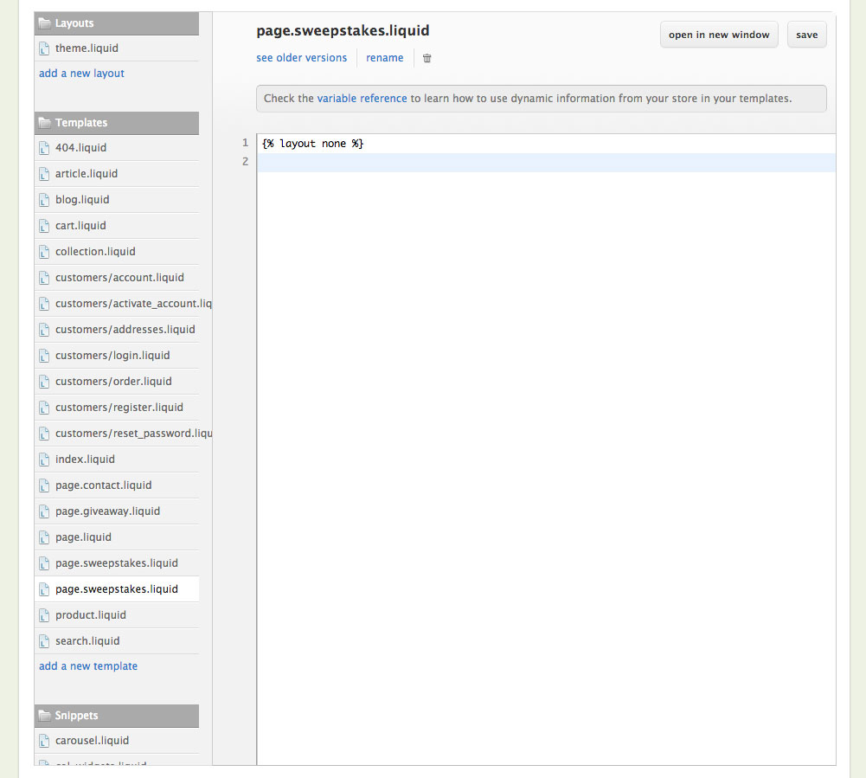Click file icon beside page.liquid
The height and width of the screenshot is (778, 866).
(x=44, y=537)
